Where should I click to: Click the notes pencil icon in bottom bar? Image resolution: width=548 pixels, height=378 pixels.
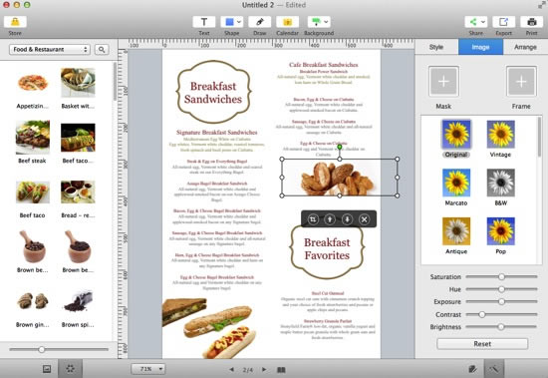[x=472, y=369]
